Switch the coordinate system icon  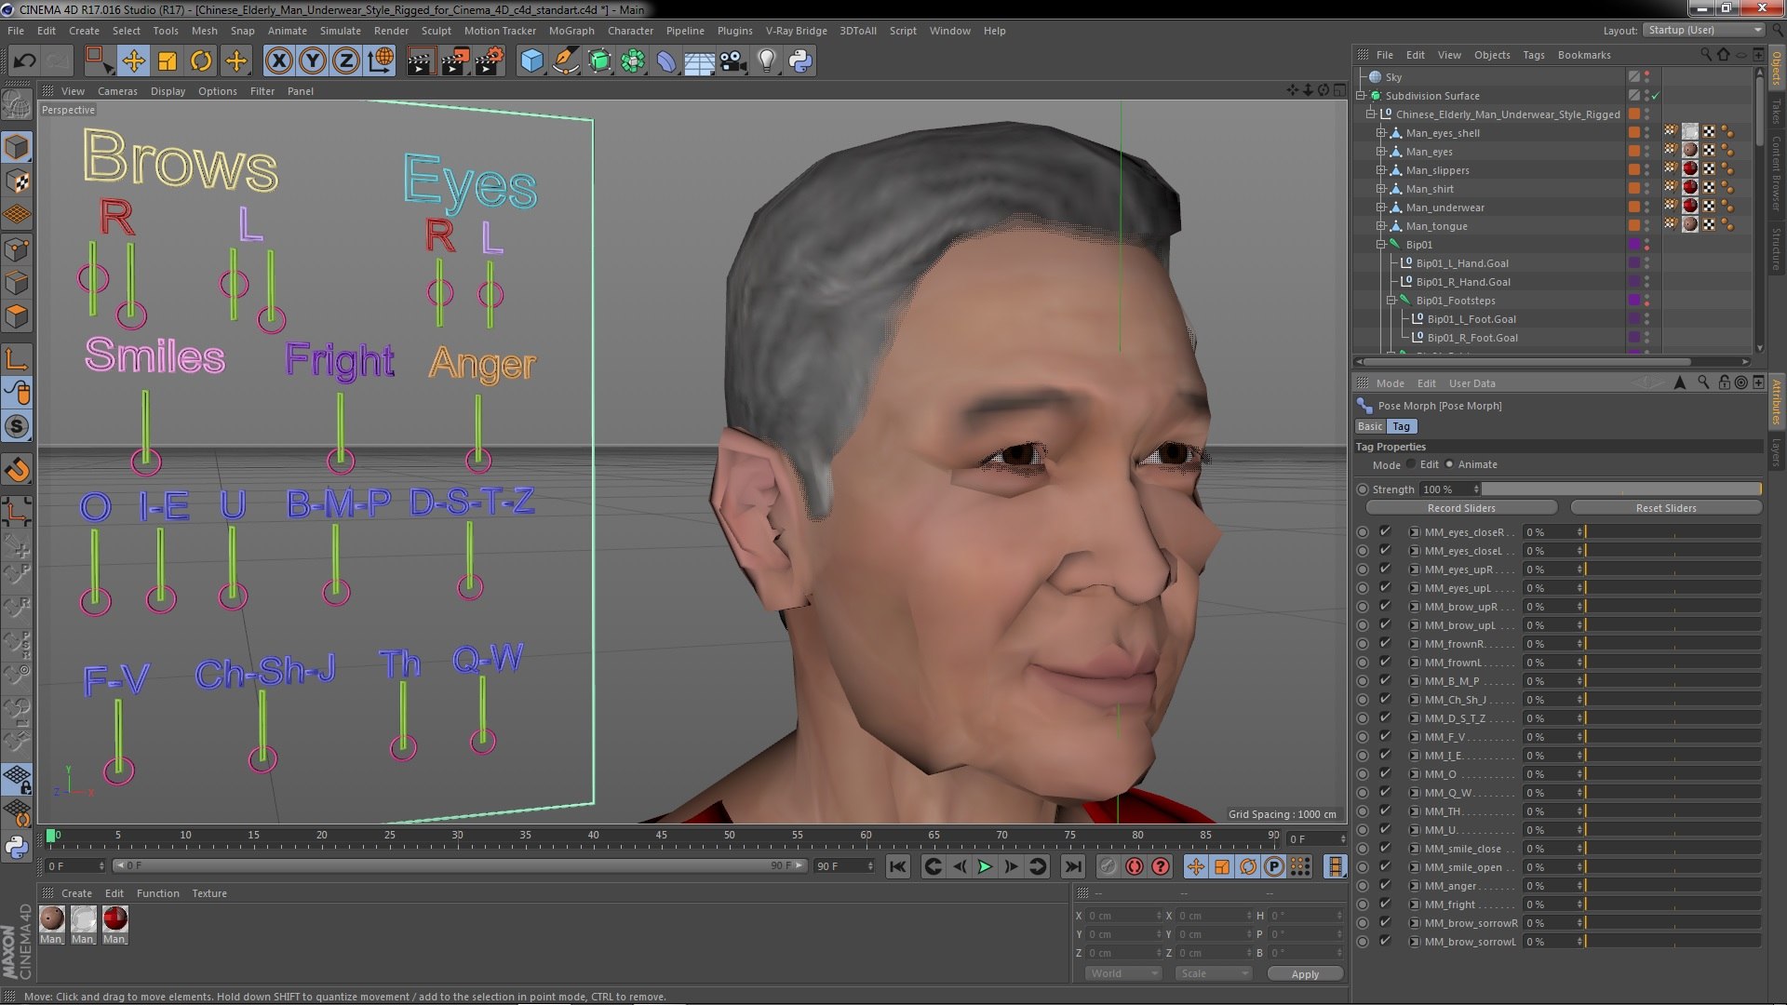(380, 61)
